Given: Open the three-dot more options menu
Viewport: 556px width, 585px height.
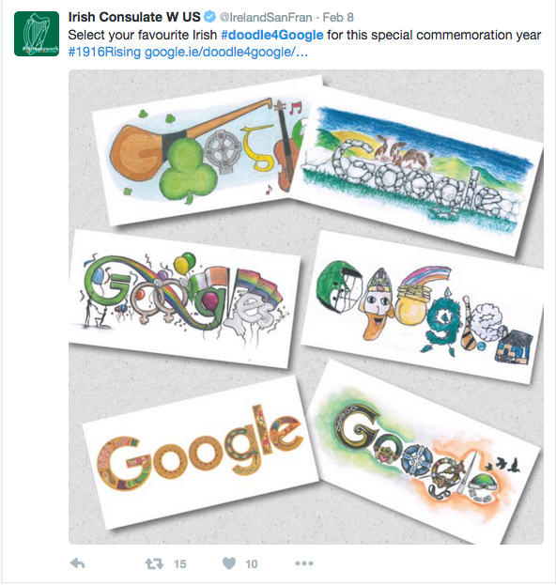Looking at the screenshot, I should [x=304, y=563].
